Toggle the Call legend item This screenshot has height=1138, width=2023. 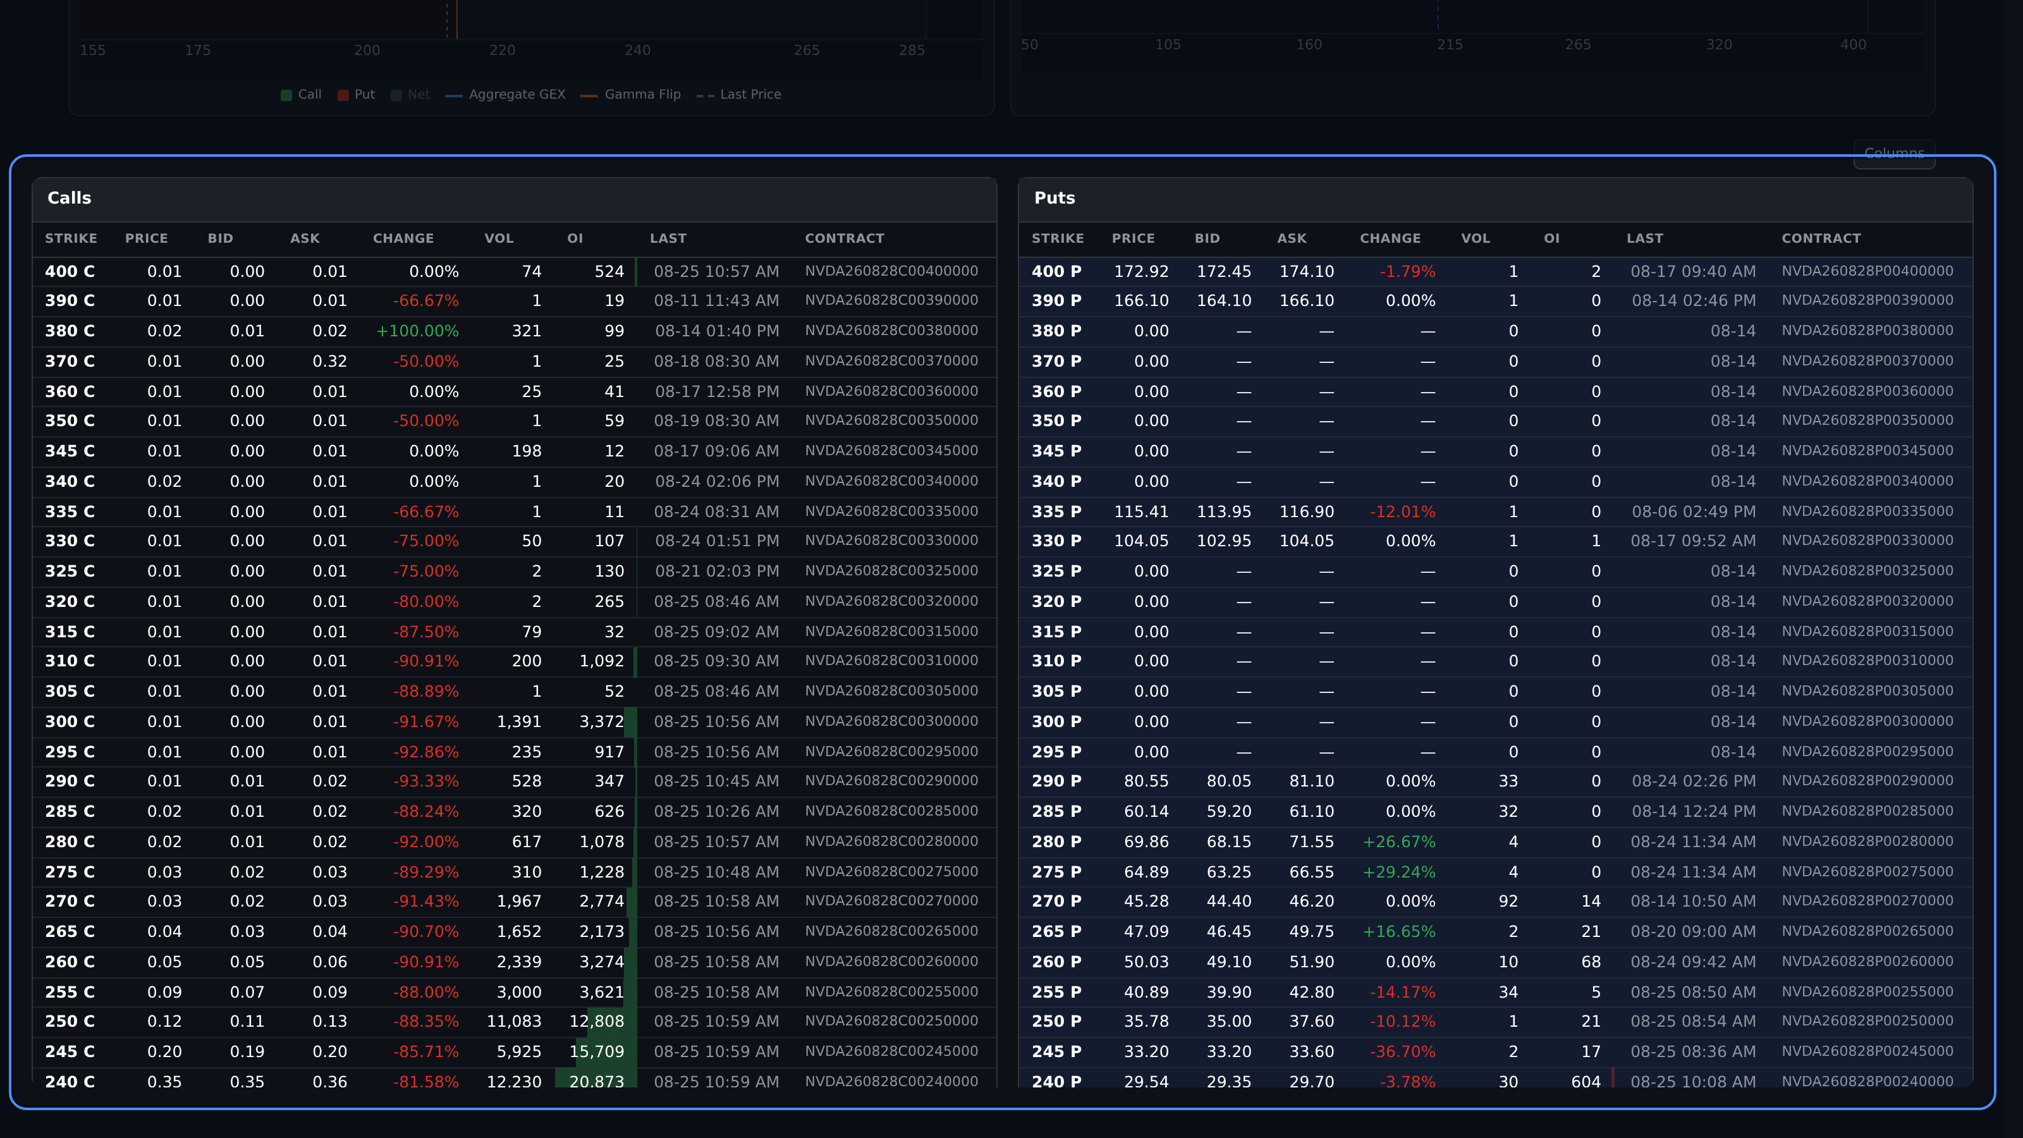[x=301, y=94]
